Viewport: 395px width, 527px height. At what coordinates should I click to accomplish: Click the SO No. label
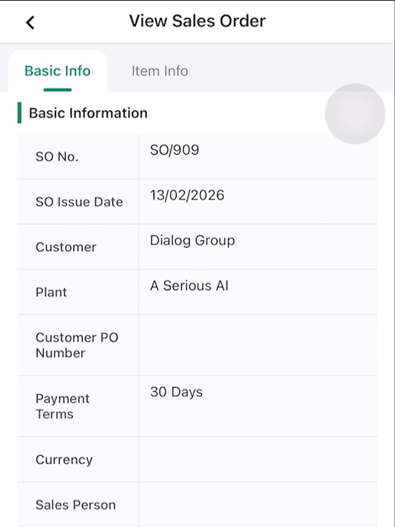coord(57,157)
